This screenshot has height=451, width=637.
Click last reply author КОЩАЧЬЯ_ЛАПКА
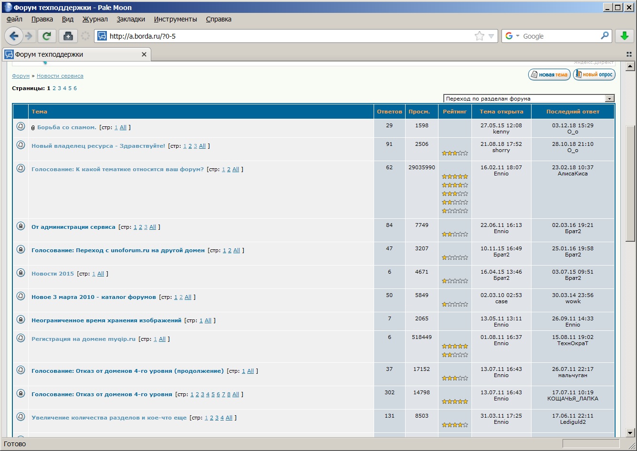pyautogui.click(x=573, y=399)
